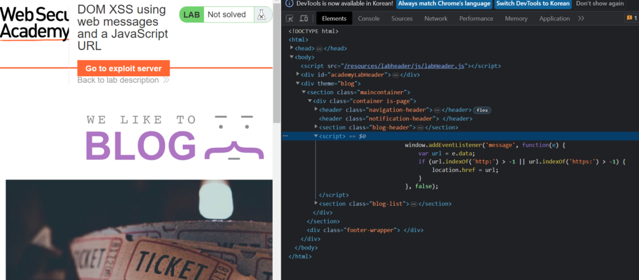Expand the blog-header section node
639x280 pixels.
[x=316, y=127]
